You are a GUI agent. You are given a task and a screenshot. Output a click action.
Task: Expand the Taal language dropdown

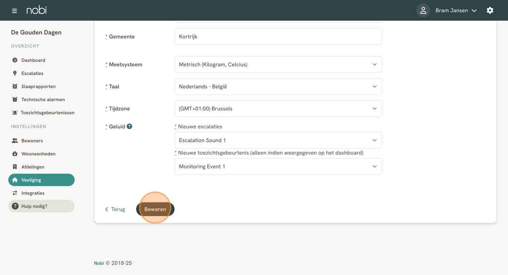[x=278, y=86]
